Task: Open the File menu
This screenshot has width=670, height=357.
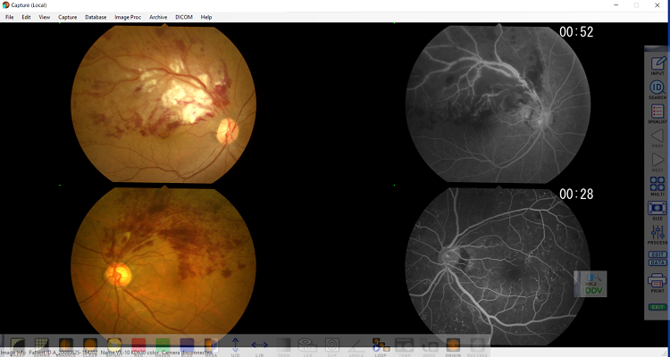Action: 10,17
